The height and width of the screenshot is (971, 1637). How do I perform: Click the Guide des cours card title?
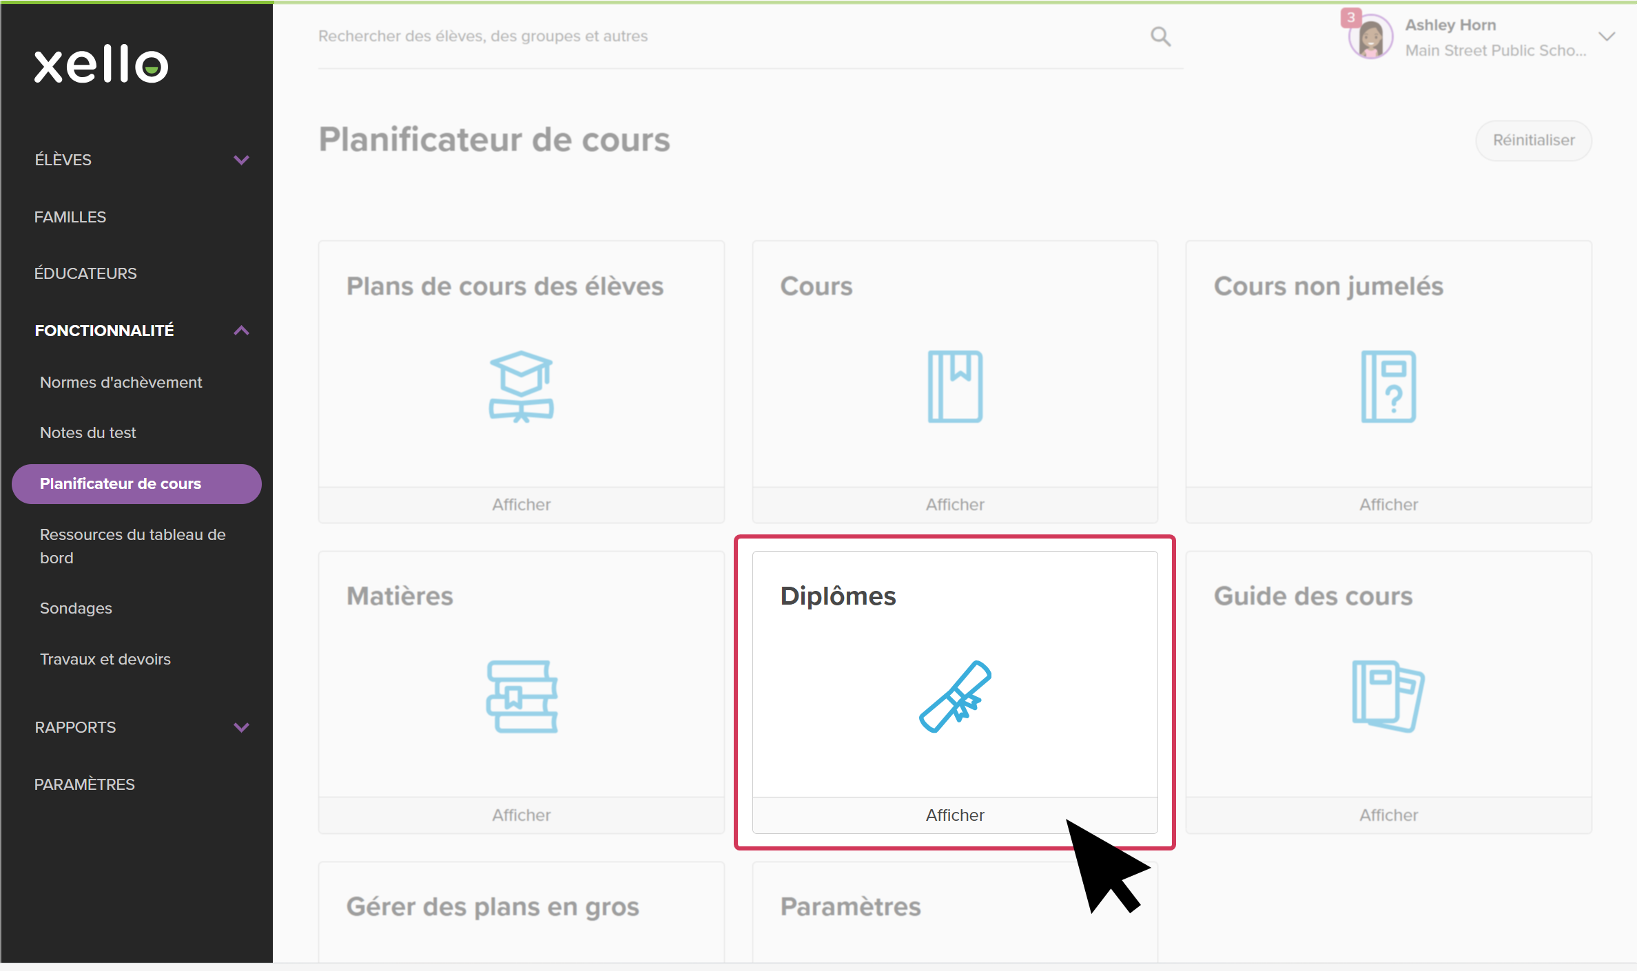[1313, 596]
